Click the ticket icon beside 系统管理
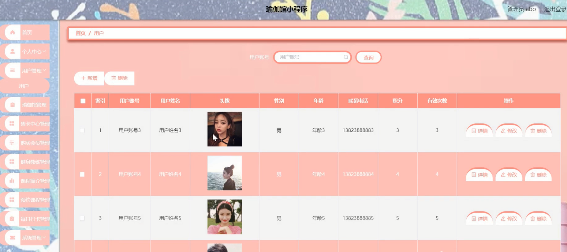 click(12, 238)
